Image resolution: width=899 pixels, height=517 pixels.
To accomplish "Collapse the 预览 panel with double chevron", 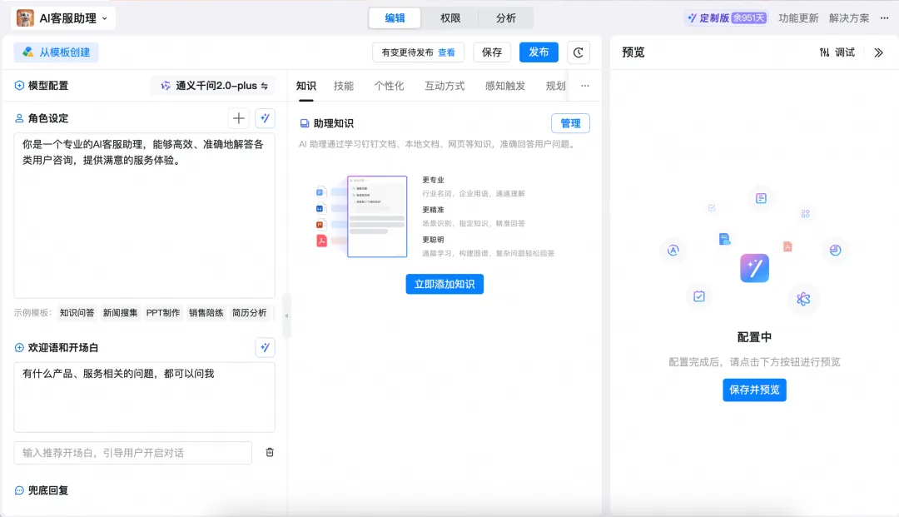I will pos(878,52).
